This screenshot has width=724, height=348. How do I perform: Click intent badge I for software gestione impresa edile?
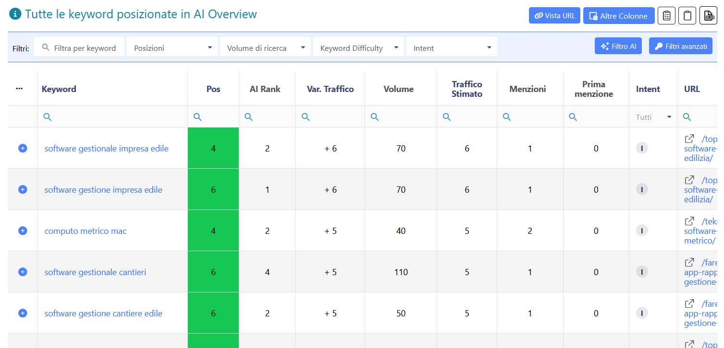pyautogui.click(x=641, y=189)
